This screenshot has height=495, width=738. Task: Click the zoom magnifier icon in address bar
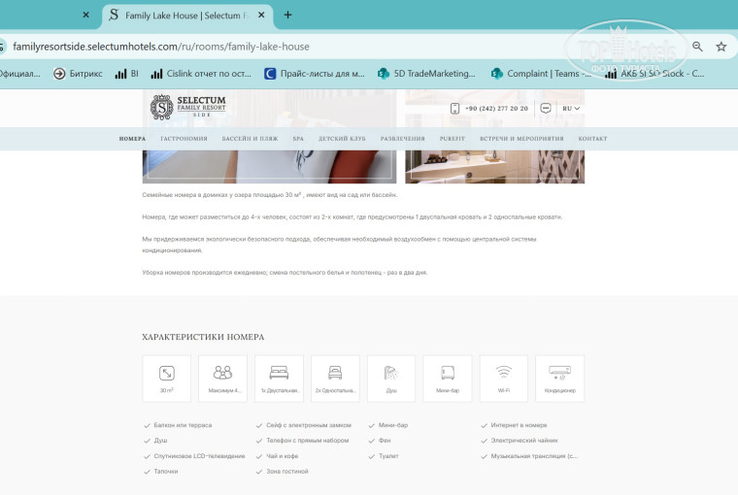pos(697,47)
